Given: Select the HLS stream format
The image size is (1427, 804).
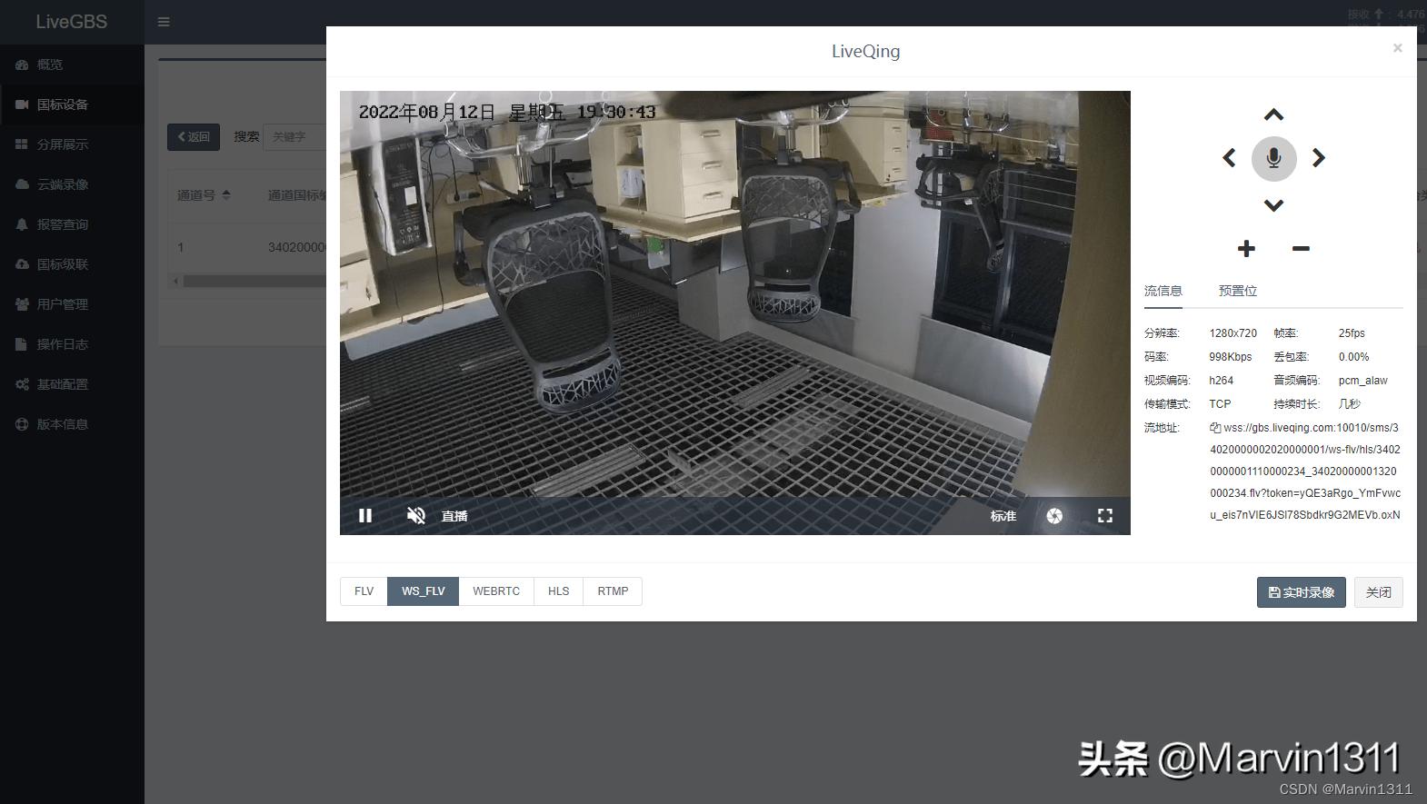Looking at the screenshot, I should click(558, 591).
